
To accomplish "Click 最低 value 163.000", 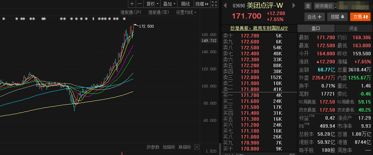I will tap(362, 45).
